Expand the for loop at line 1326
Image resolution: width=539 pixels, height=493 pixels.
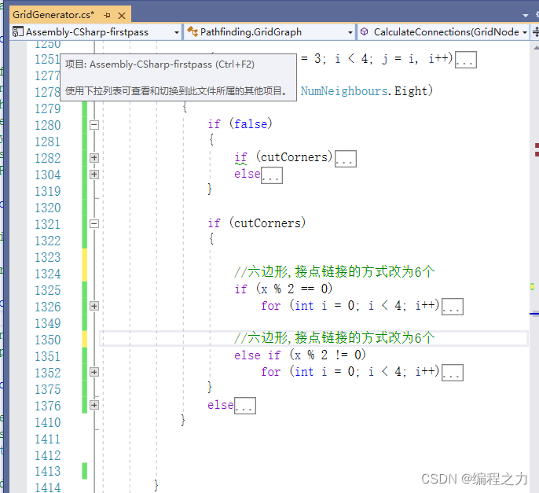[x=94, y=306]
